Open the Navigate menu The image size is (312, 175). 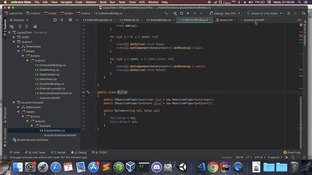66,2
